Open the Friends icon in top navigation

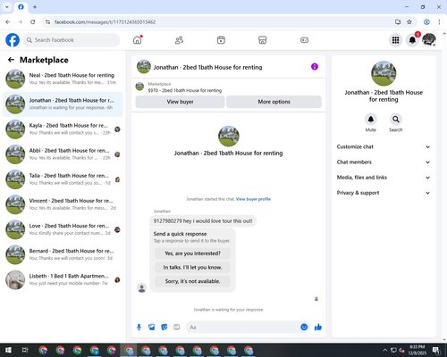179,40
